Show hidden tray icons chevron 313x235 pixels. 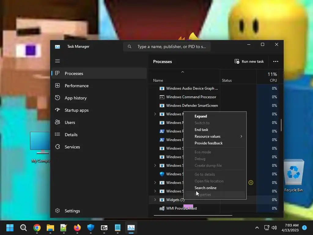coord(257,228)
